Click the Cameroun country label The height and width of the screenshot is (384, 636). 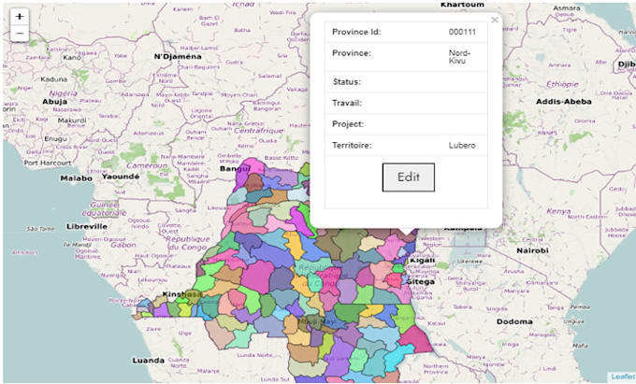(x=147, y=165)
